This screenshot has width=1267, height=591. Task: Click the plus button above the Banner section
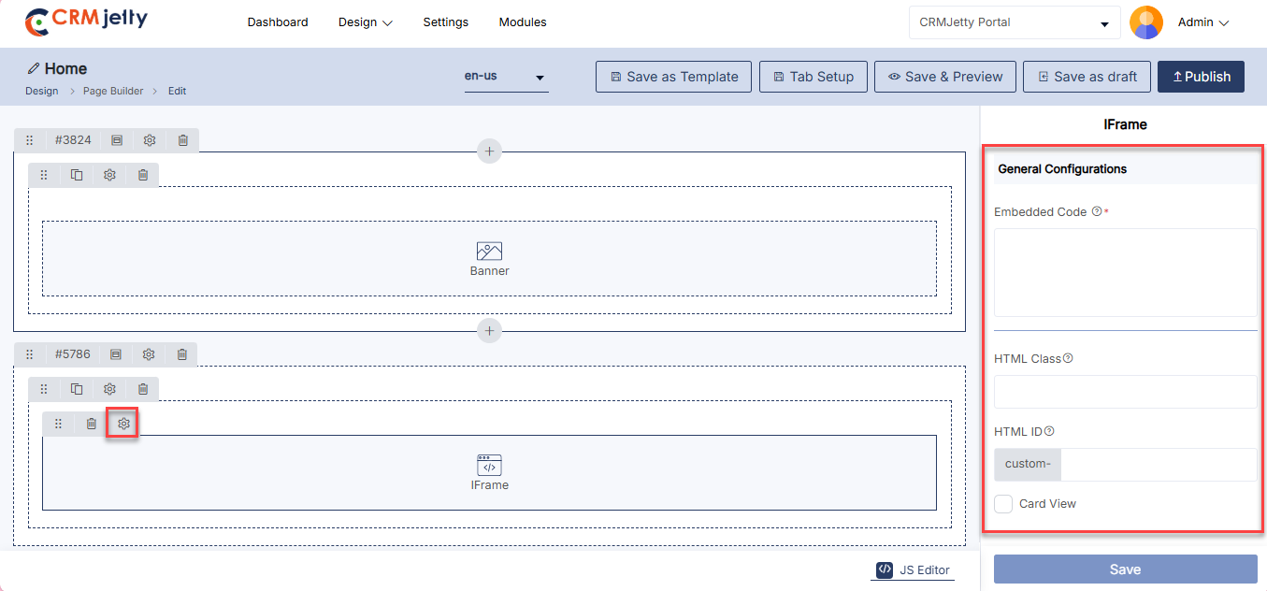pyautogui.click(x=489, y=151)
